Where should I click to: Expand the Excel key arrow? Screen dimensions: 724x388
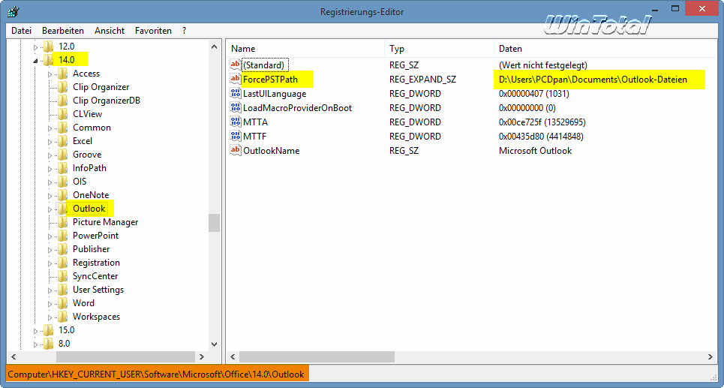click(50, 141)
